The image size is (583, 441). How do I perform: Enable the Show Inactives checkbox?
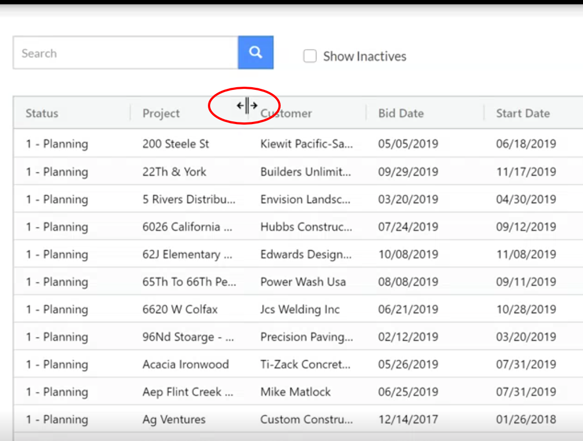(x=310, y=56)
